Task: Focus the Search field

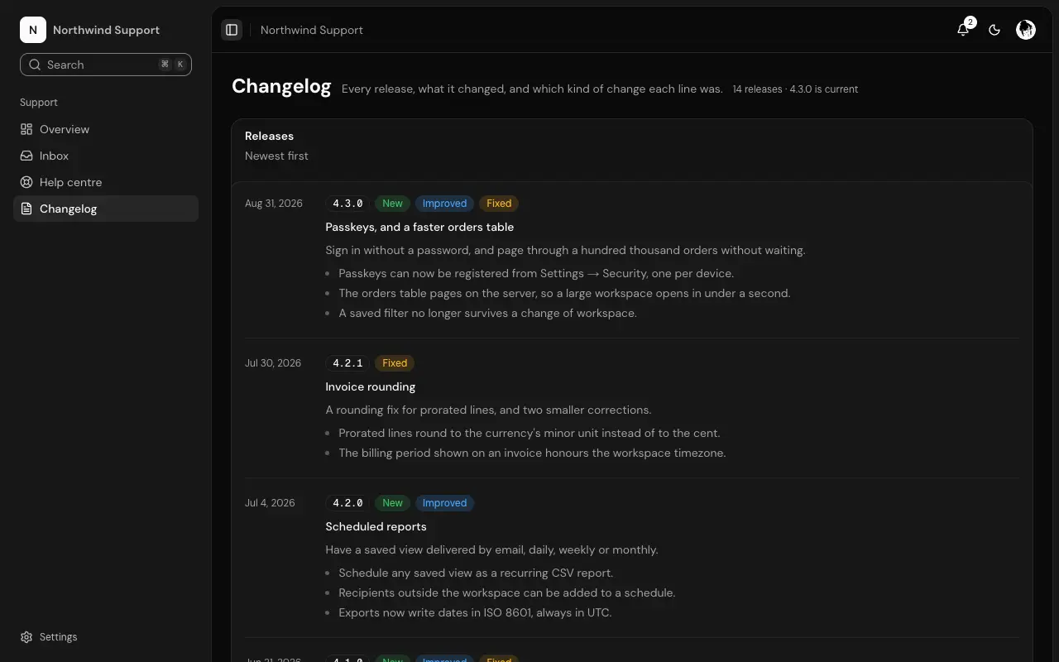Action: [x=106, y=65]
